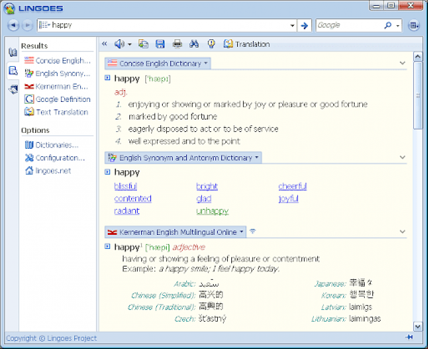Open the search history dropdown arrow
The image size is (428, 349).
pos(292,26)
